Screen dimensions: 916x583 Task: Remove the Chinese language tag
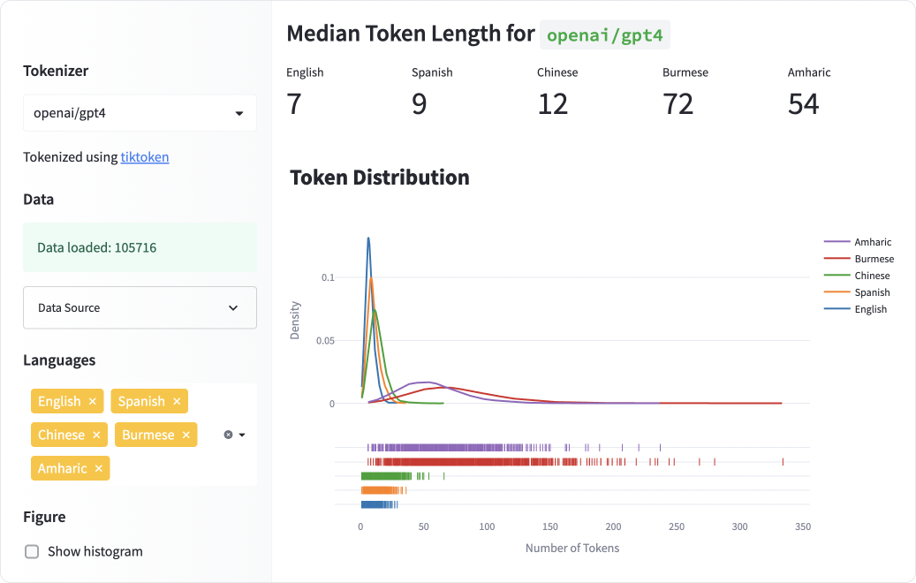[x=96, y=435]
